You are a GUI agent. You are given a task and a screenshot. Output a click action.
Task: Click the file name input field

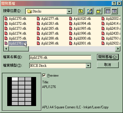(60, 58)
